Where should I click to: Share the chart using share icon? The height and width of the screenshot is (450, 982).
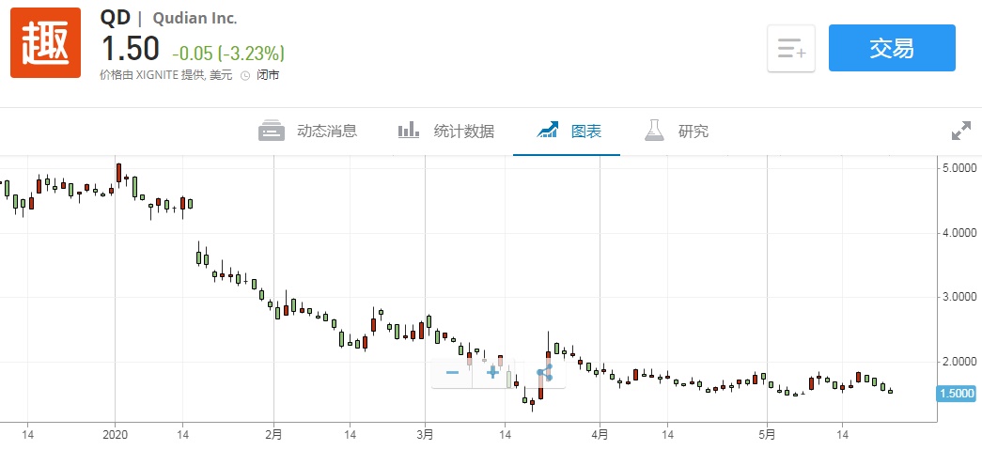(x=544, y=373)
